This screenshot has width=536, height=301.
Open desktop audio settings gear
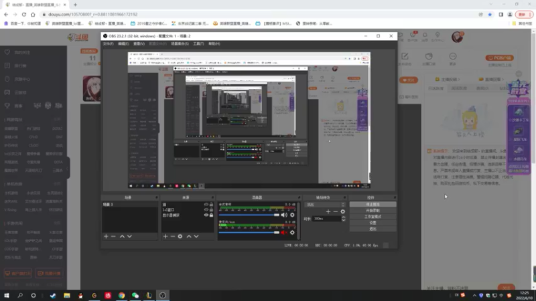coord(292,215)
